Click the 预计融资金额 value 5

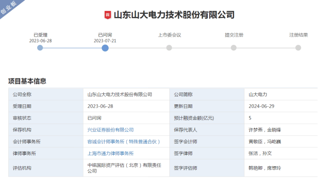[x=250, y=118]
